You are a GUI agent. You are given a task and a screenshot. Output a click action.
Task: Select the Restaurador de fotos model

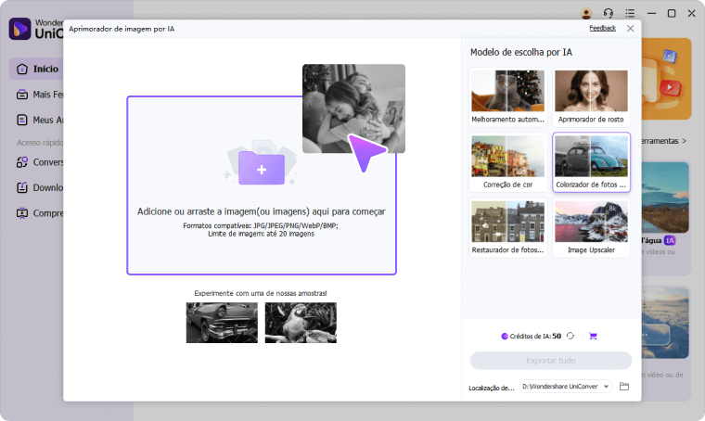click(507, 227)
